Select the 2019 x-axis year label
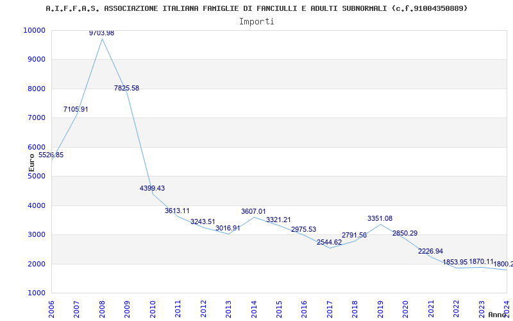 tap(380, 309)
